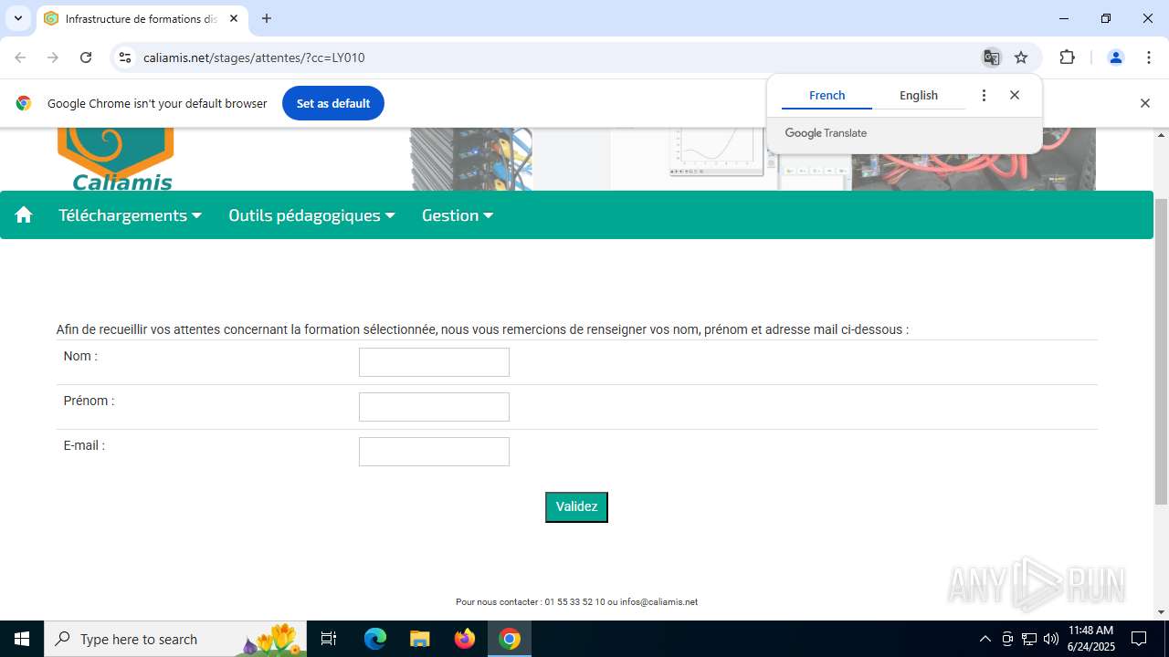Click the home icon in green navbar
This screenshot has width=1169, height=657.
[24, 214]
